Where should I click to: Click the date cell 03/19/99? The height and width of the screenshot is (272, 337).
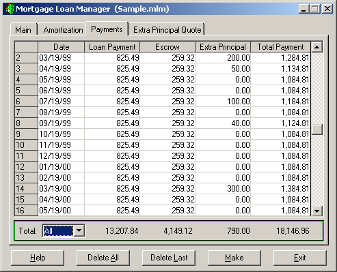point(61,58)
